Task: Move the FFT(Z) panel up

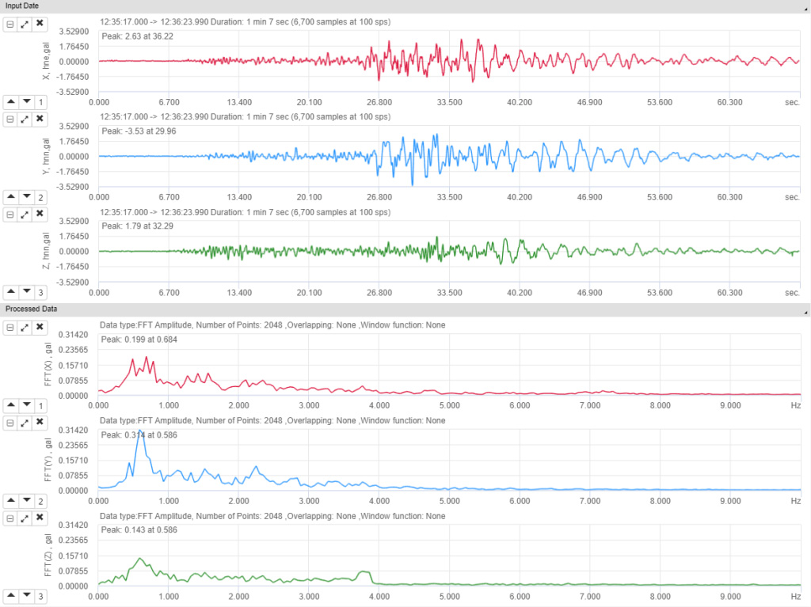Action: pyautogui.click(x=11, y=596)
